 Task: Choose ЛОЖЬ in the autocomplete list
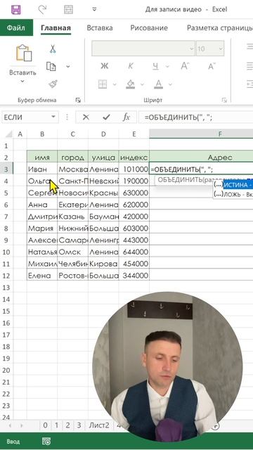click(x=233, y=194)
